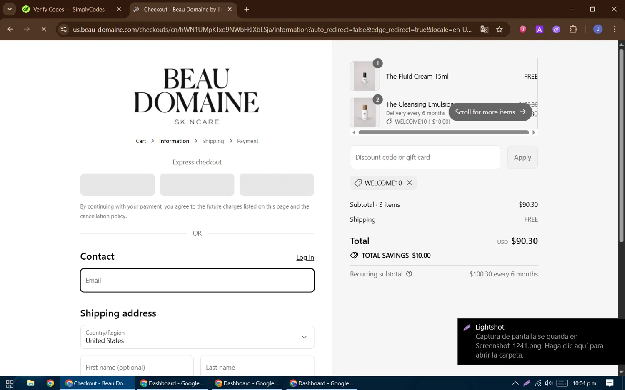
Task: Click Lightshot feather icon in system tray
Action: (527, 383)
